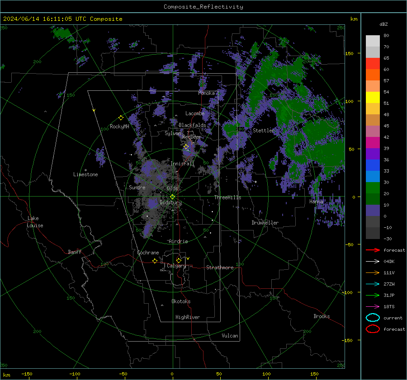
Task: Click the Cochrane town label
Action: [x=148, y=253]
